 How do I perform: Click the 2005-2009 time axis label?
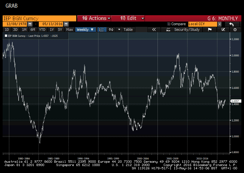tap(172, 158)
